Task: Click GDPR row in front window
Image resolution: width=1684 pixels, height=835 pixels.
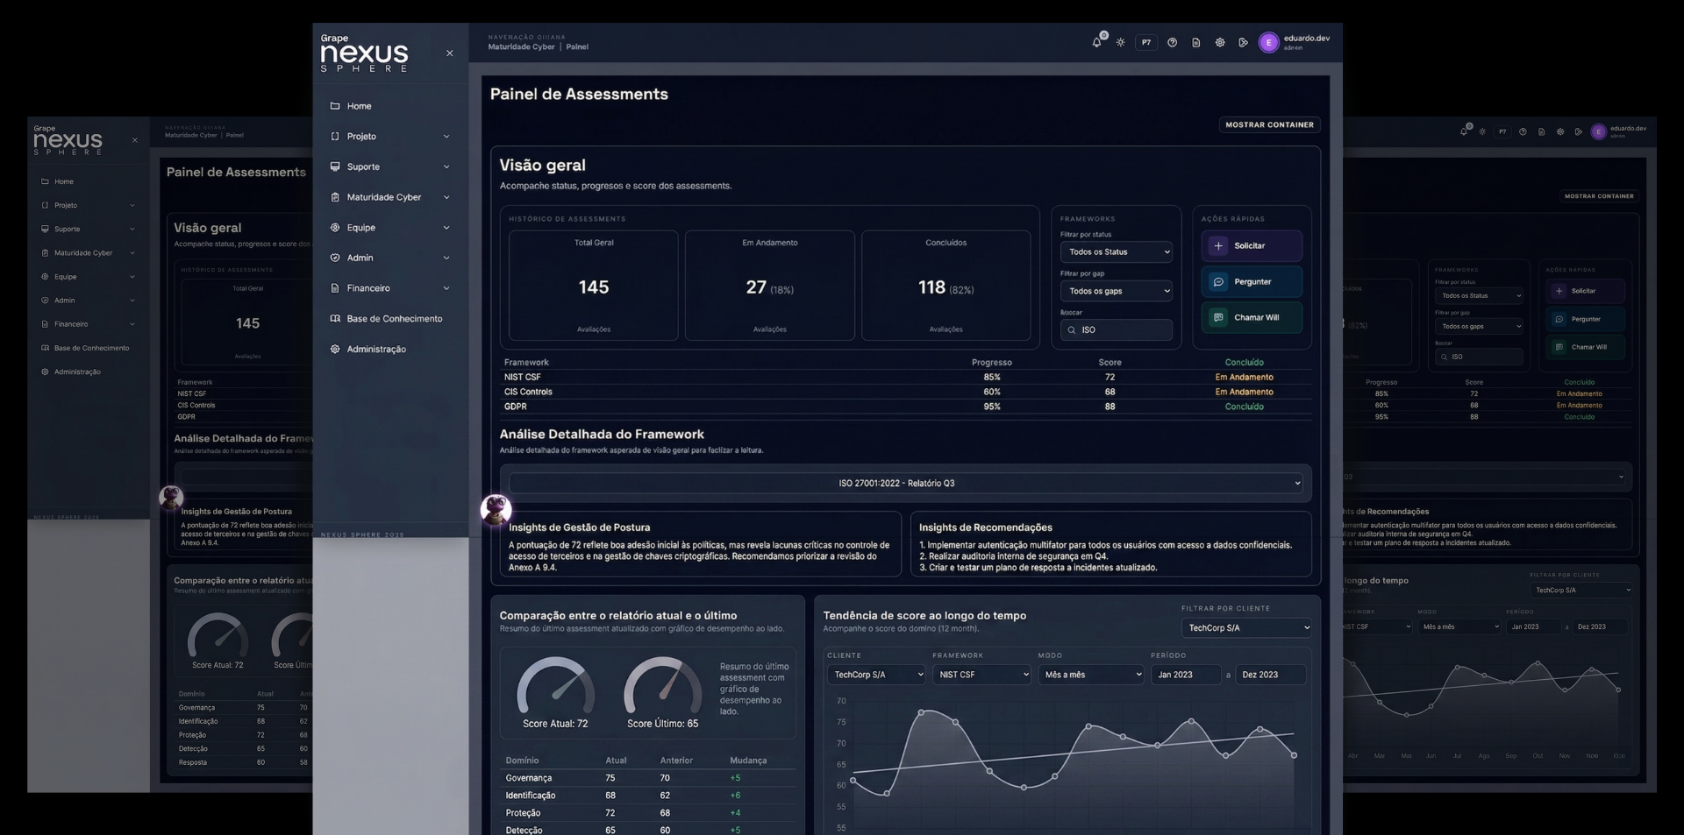Action: point(905,407)
